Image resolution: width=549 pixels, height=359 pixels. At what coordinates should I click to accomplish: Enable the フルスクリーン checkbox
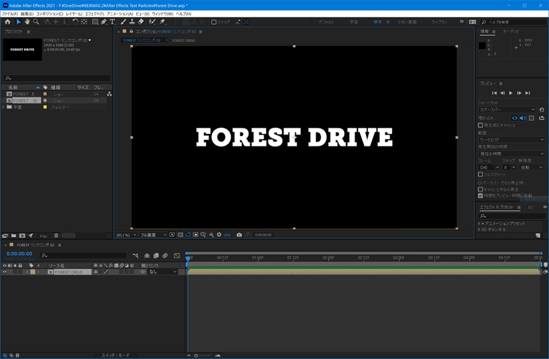click(481, 174)
